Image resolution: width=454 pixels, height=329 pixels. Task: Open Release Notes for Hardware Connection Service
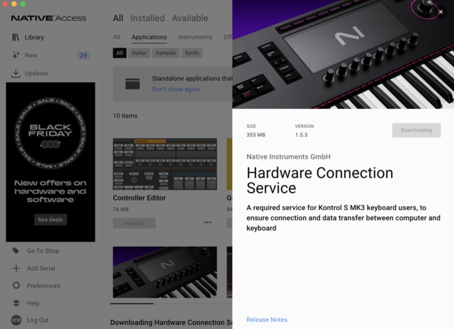266,319
